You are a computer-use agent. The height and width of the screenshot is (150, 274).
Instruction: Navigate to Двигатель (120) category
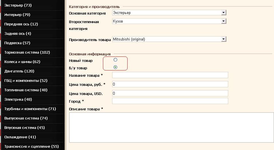tap(19, 71)
